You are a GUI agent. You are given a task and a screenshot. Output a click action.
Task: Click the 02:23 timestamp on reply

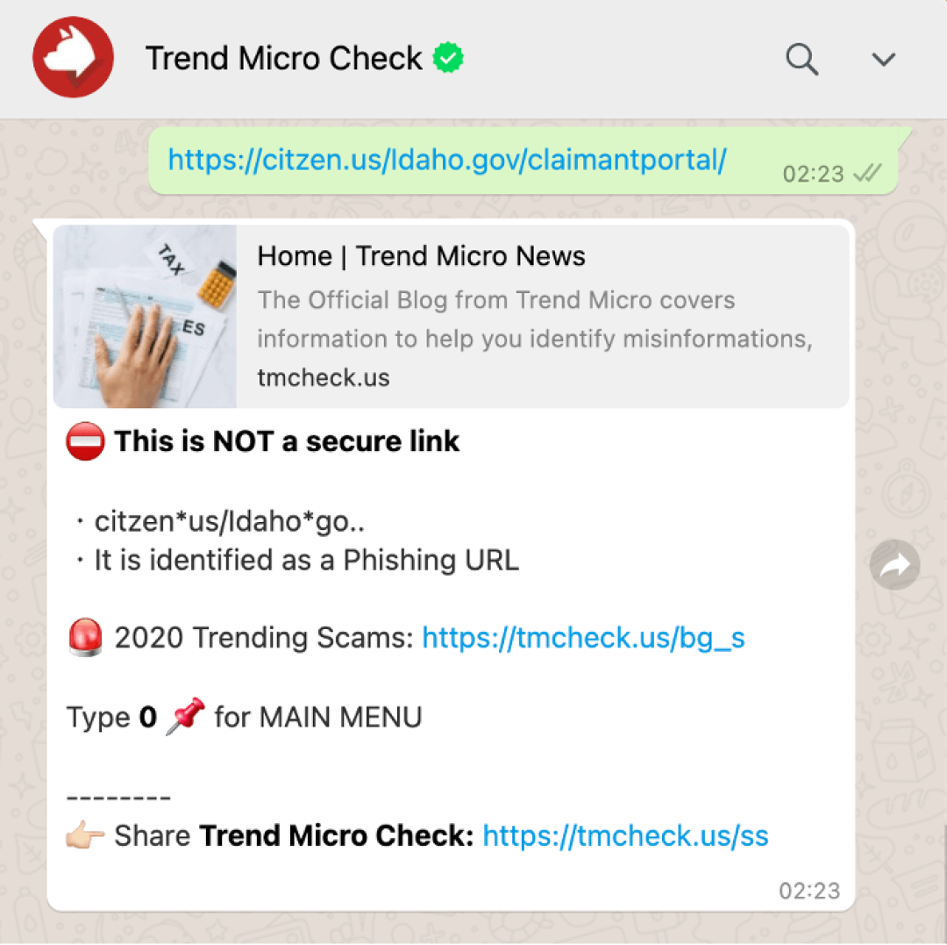pos(809,891)
